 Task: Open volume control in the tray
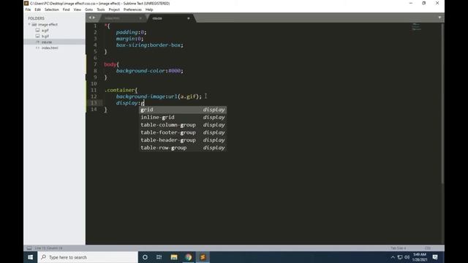(x=407, y=257)
